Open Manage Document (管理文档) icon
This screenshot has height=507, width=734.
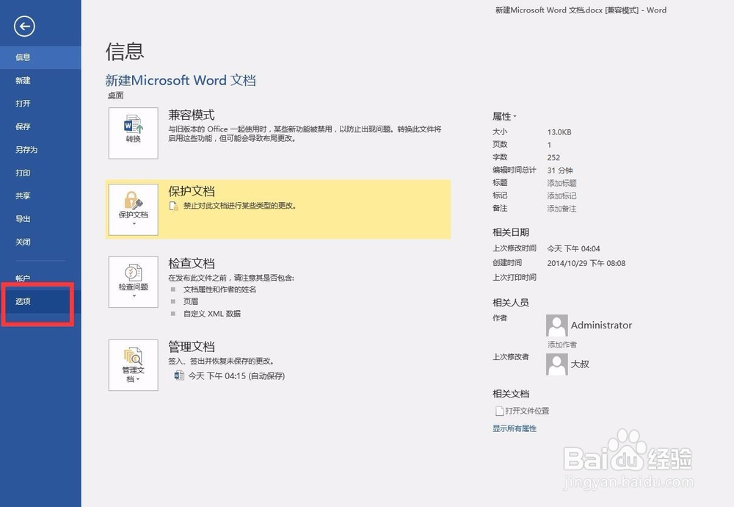[133, 362]
